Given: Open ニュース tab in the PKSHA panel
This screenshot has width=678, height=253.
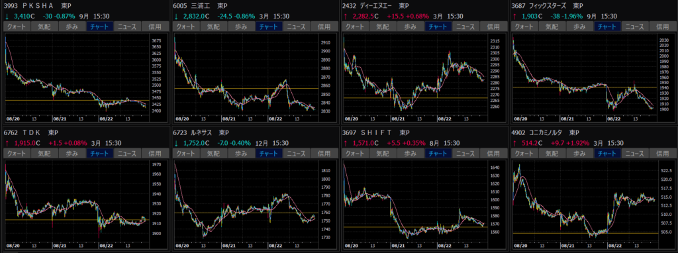Looking at the screenshot, I should [x=128, y=26].
